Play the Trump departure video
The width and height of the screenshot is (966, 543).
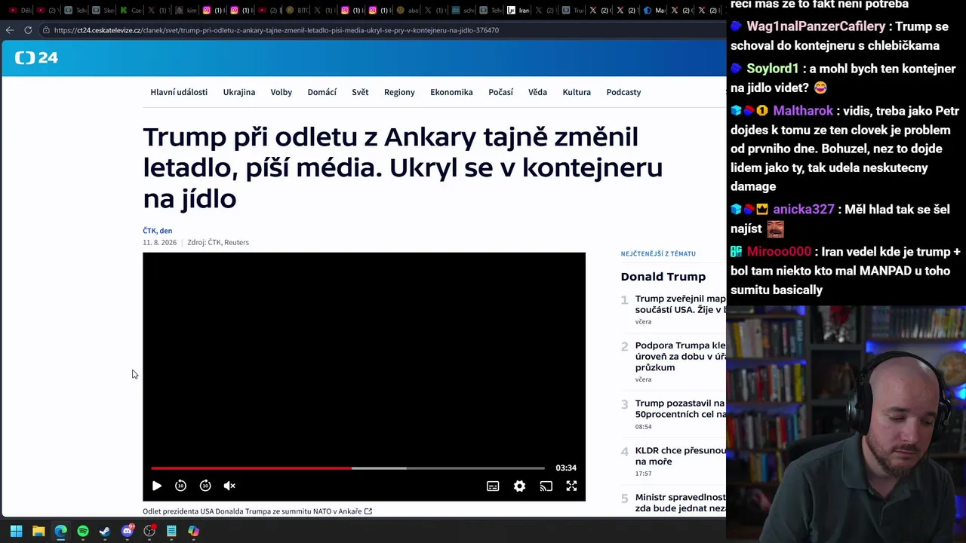tap(157, 486)
